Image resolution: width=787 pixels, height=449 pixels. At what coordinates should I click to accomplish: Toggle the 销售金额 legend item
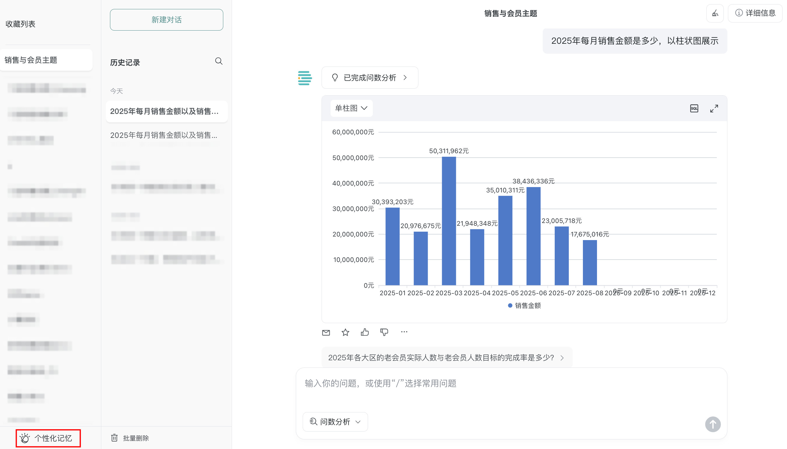click(524, 305)
